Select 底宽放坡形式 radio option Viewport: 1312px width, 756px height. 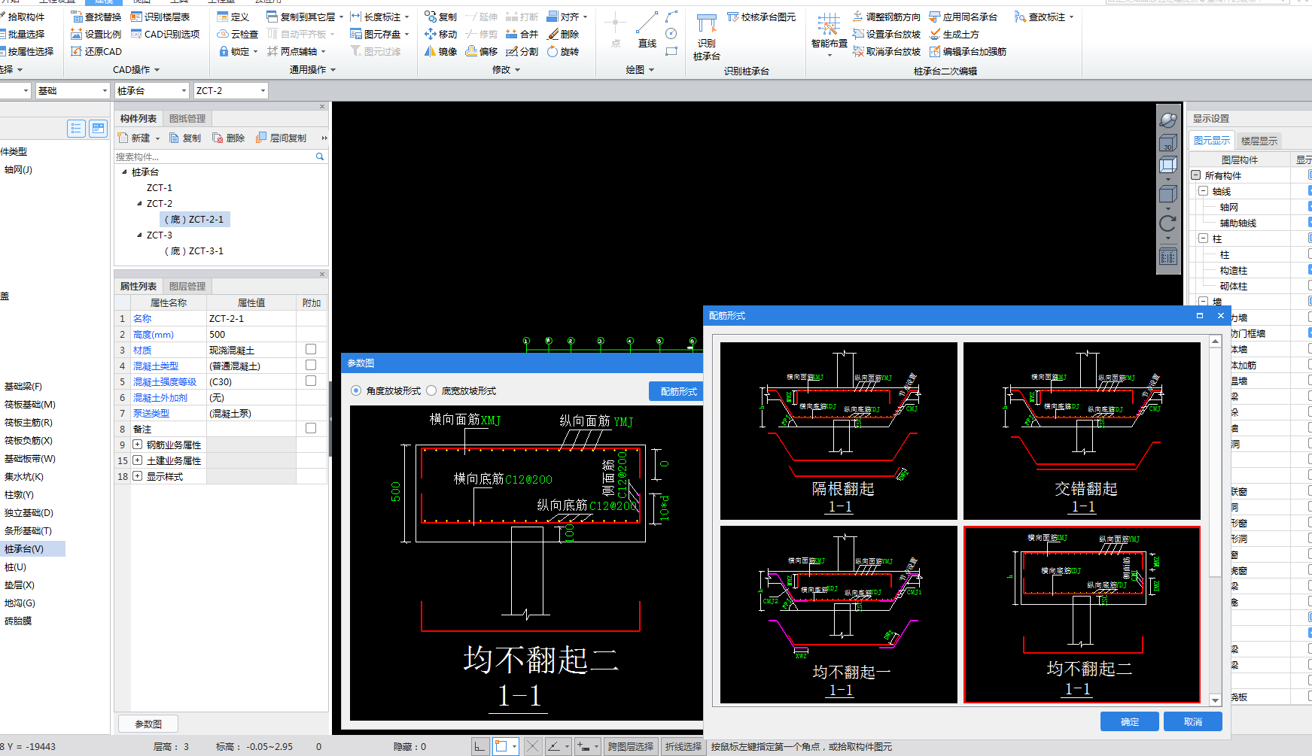click(x=431, y=390)
